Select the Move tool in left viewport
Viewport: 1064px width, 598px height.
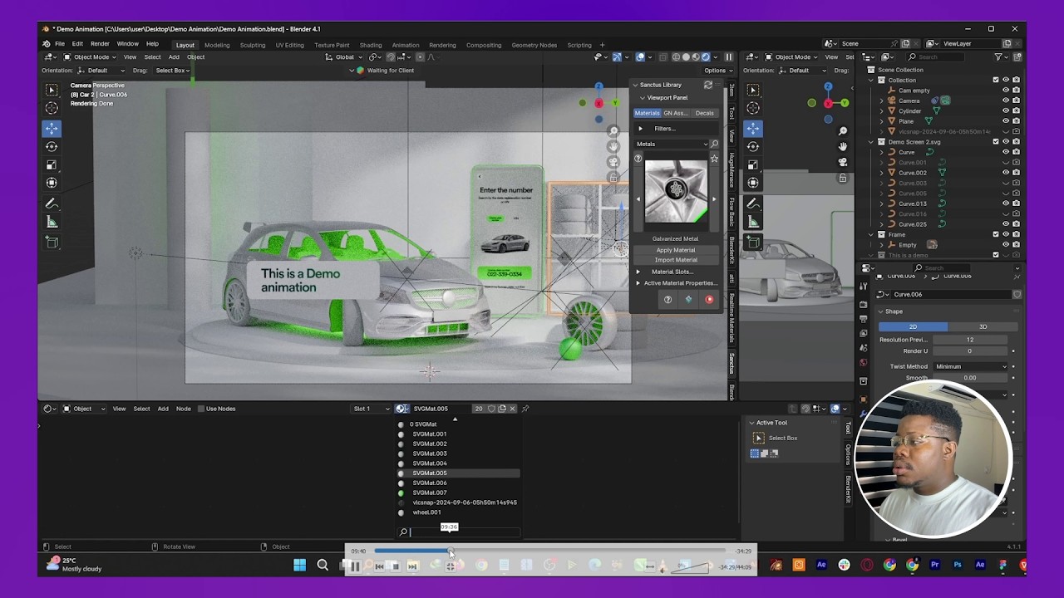[x=52, y=128]
